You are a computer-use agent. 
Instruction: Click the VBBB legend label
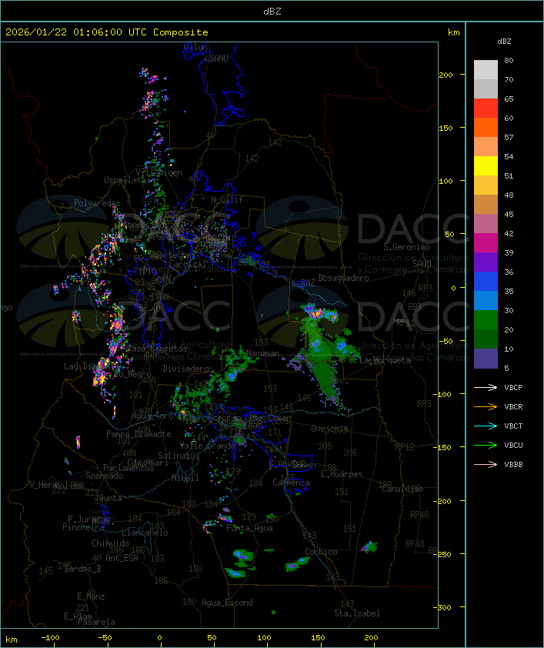[x=513, y=465]
